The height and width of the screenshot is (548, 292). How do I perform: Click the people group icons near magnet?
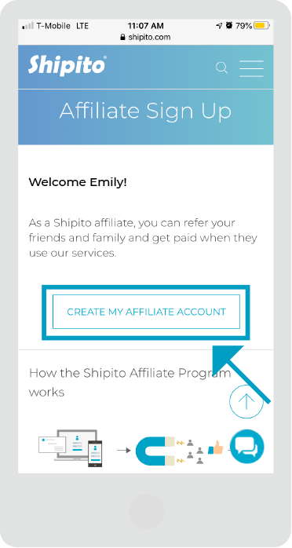[x=195, y=451]
